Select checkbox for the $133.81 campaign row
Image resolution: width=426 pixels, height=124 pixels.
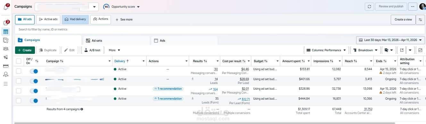click(x=19, y=71)
